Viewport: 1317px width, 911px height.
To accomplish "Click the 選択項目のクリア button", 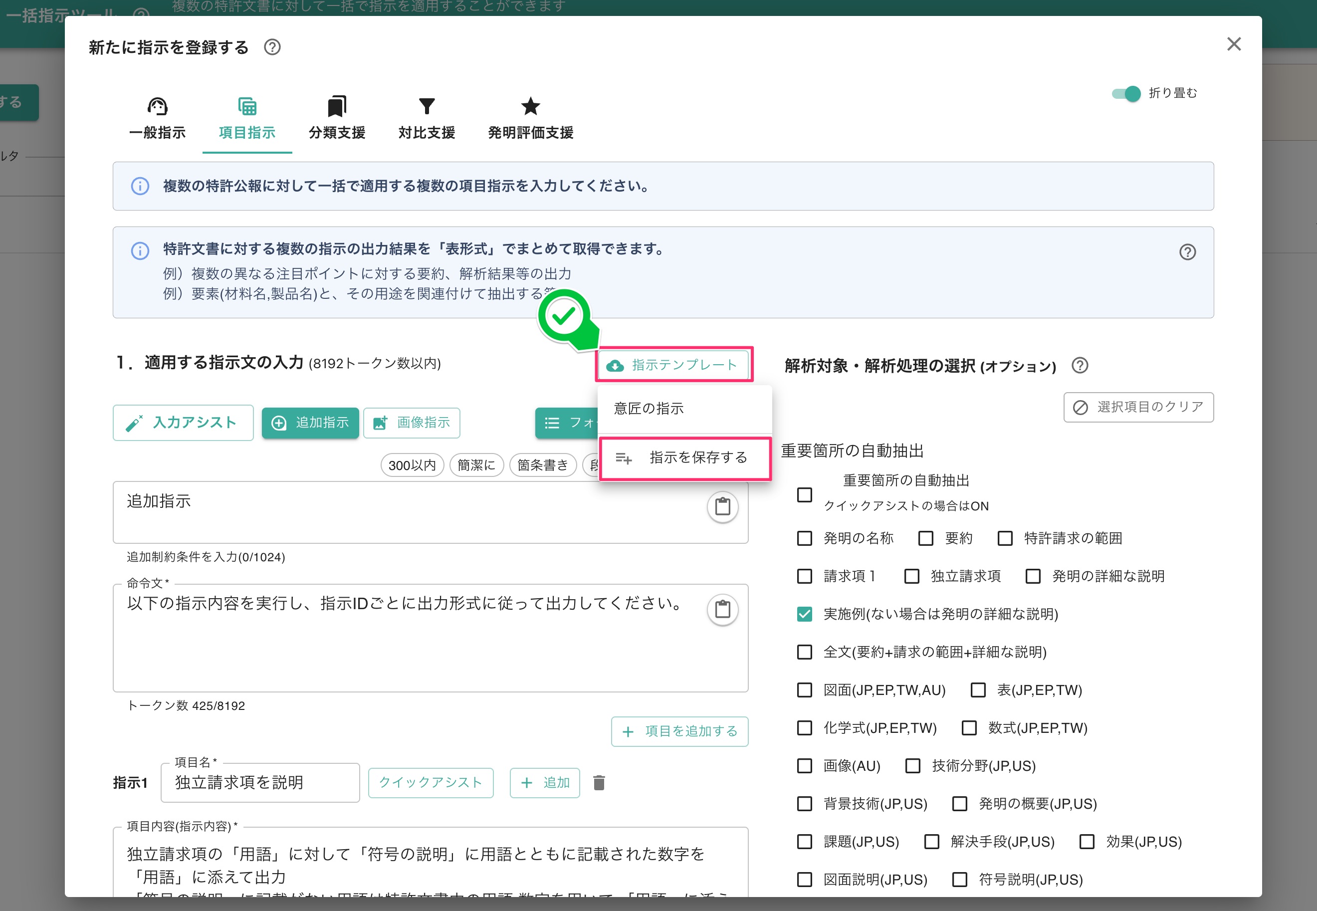I will tap(1138, 407).
